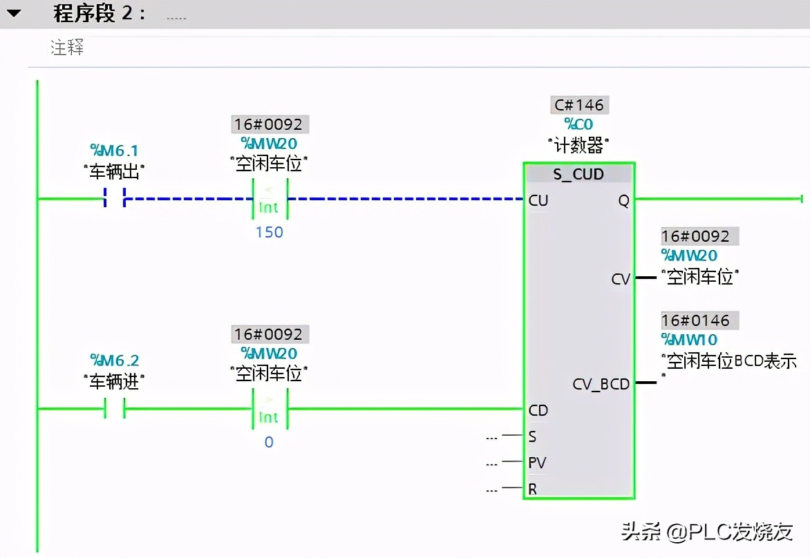Click the comparison value 0
The height and width of the screenshot is (558, 810).
pos(269,442)
